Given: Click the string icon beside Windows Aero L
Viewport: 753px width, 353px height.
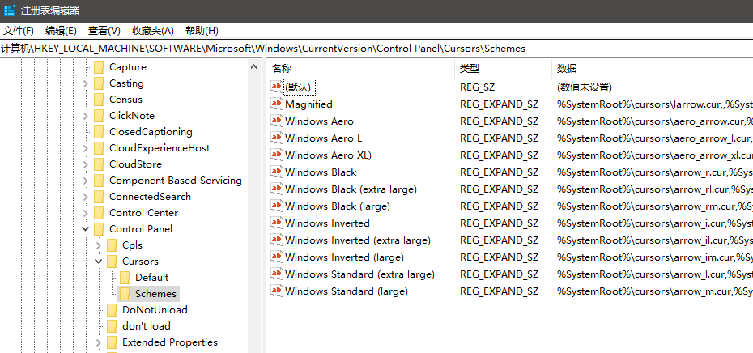Looking at the screenshot, I should (277, 138).
